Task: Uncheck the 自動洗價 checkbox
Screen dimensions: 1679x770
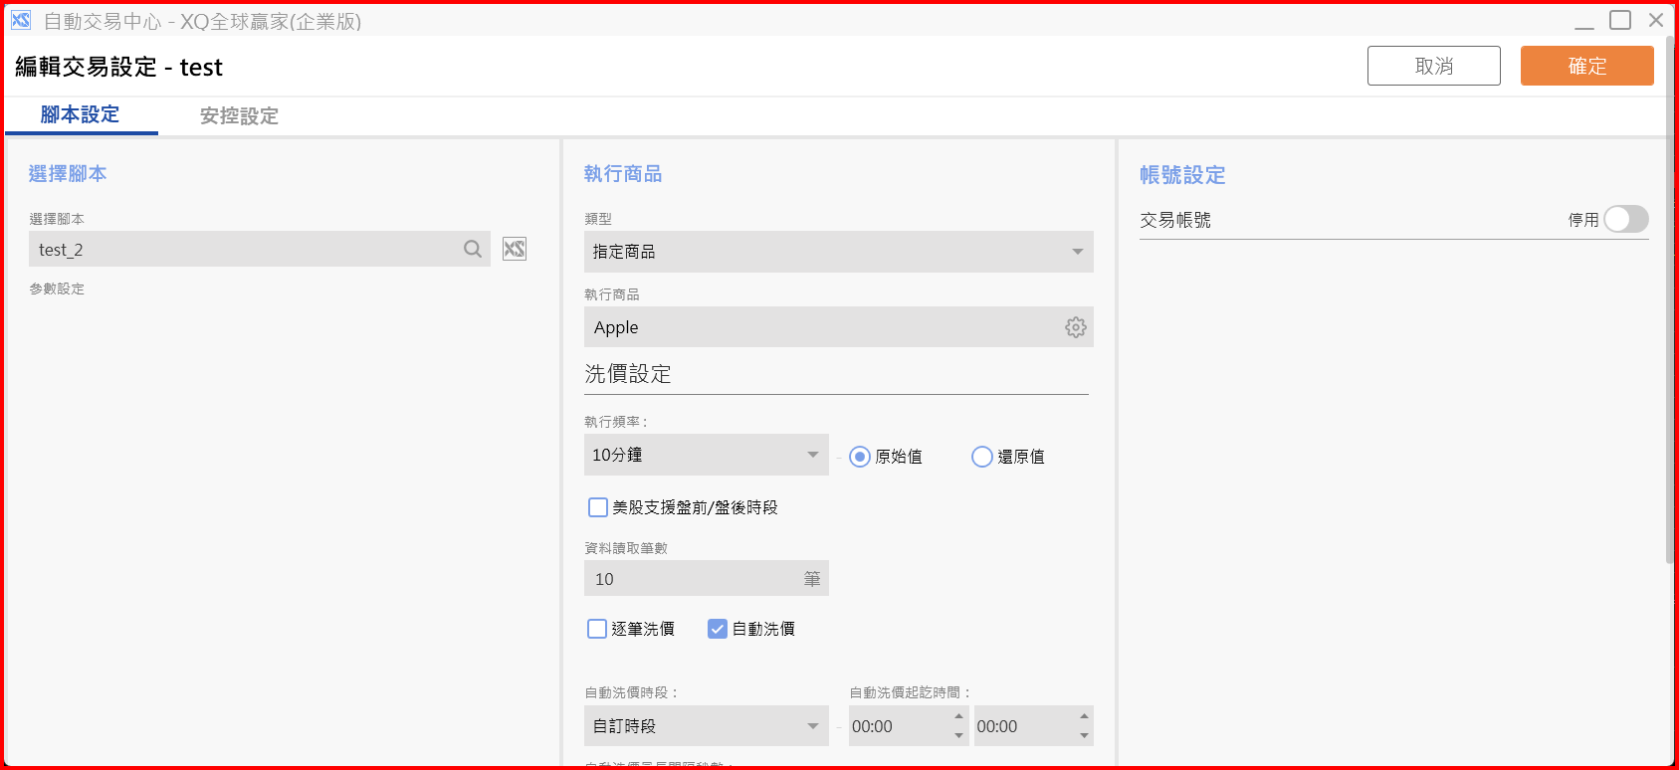Action: pyautogui.click(x=718, y=629)
